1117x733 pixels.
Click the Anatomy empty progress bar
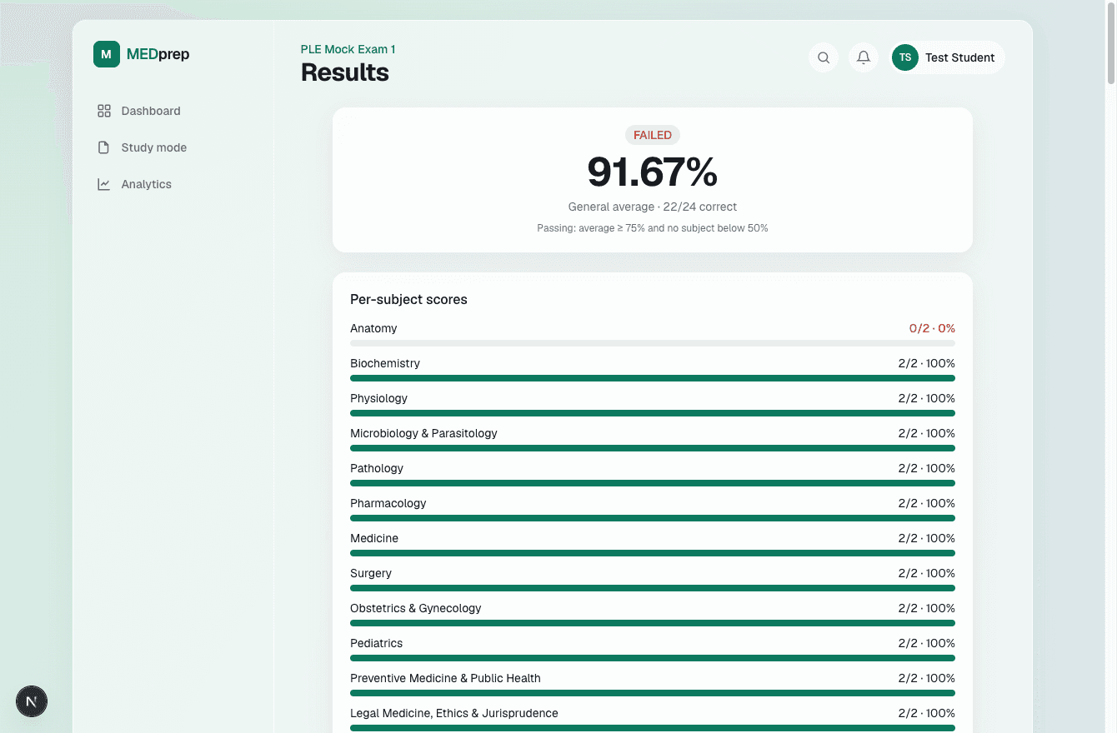click(653, 343)
